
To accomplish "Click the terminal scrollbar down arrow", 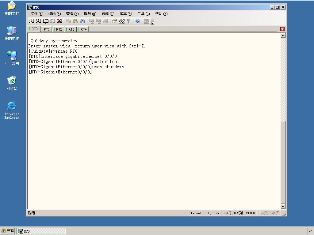I will (283, 206).
